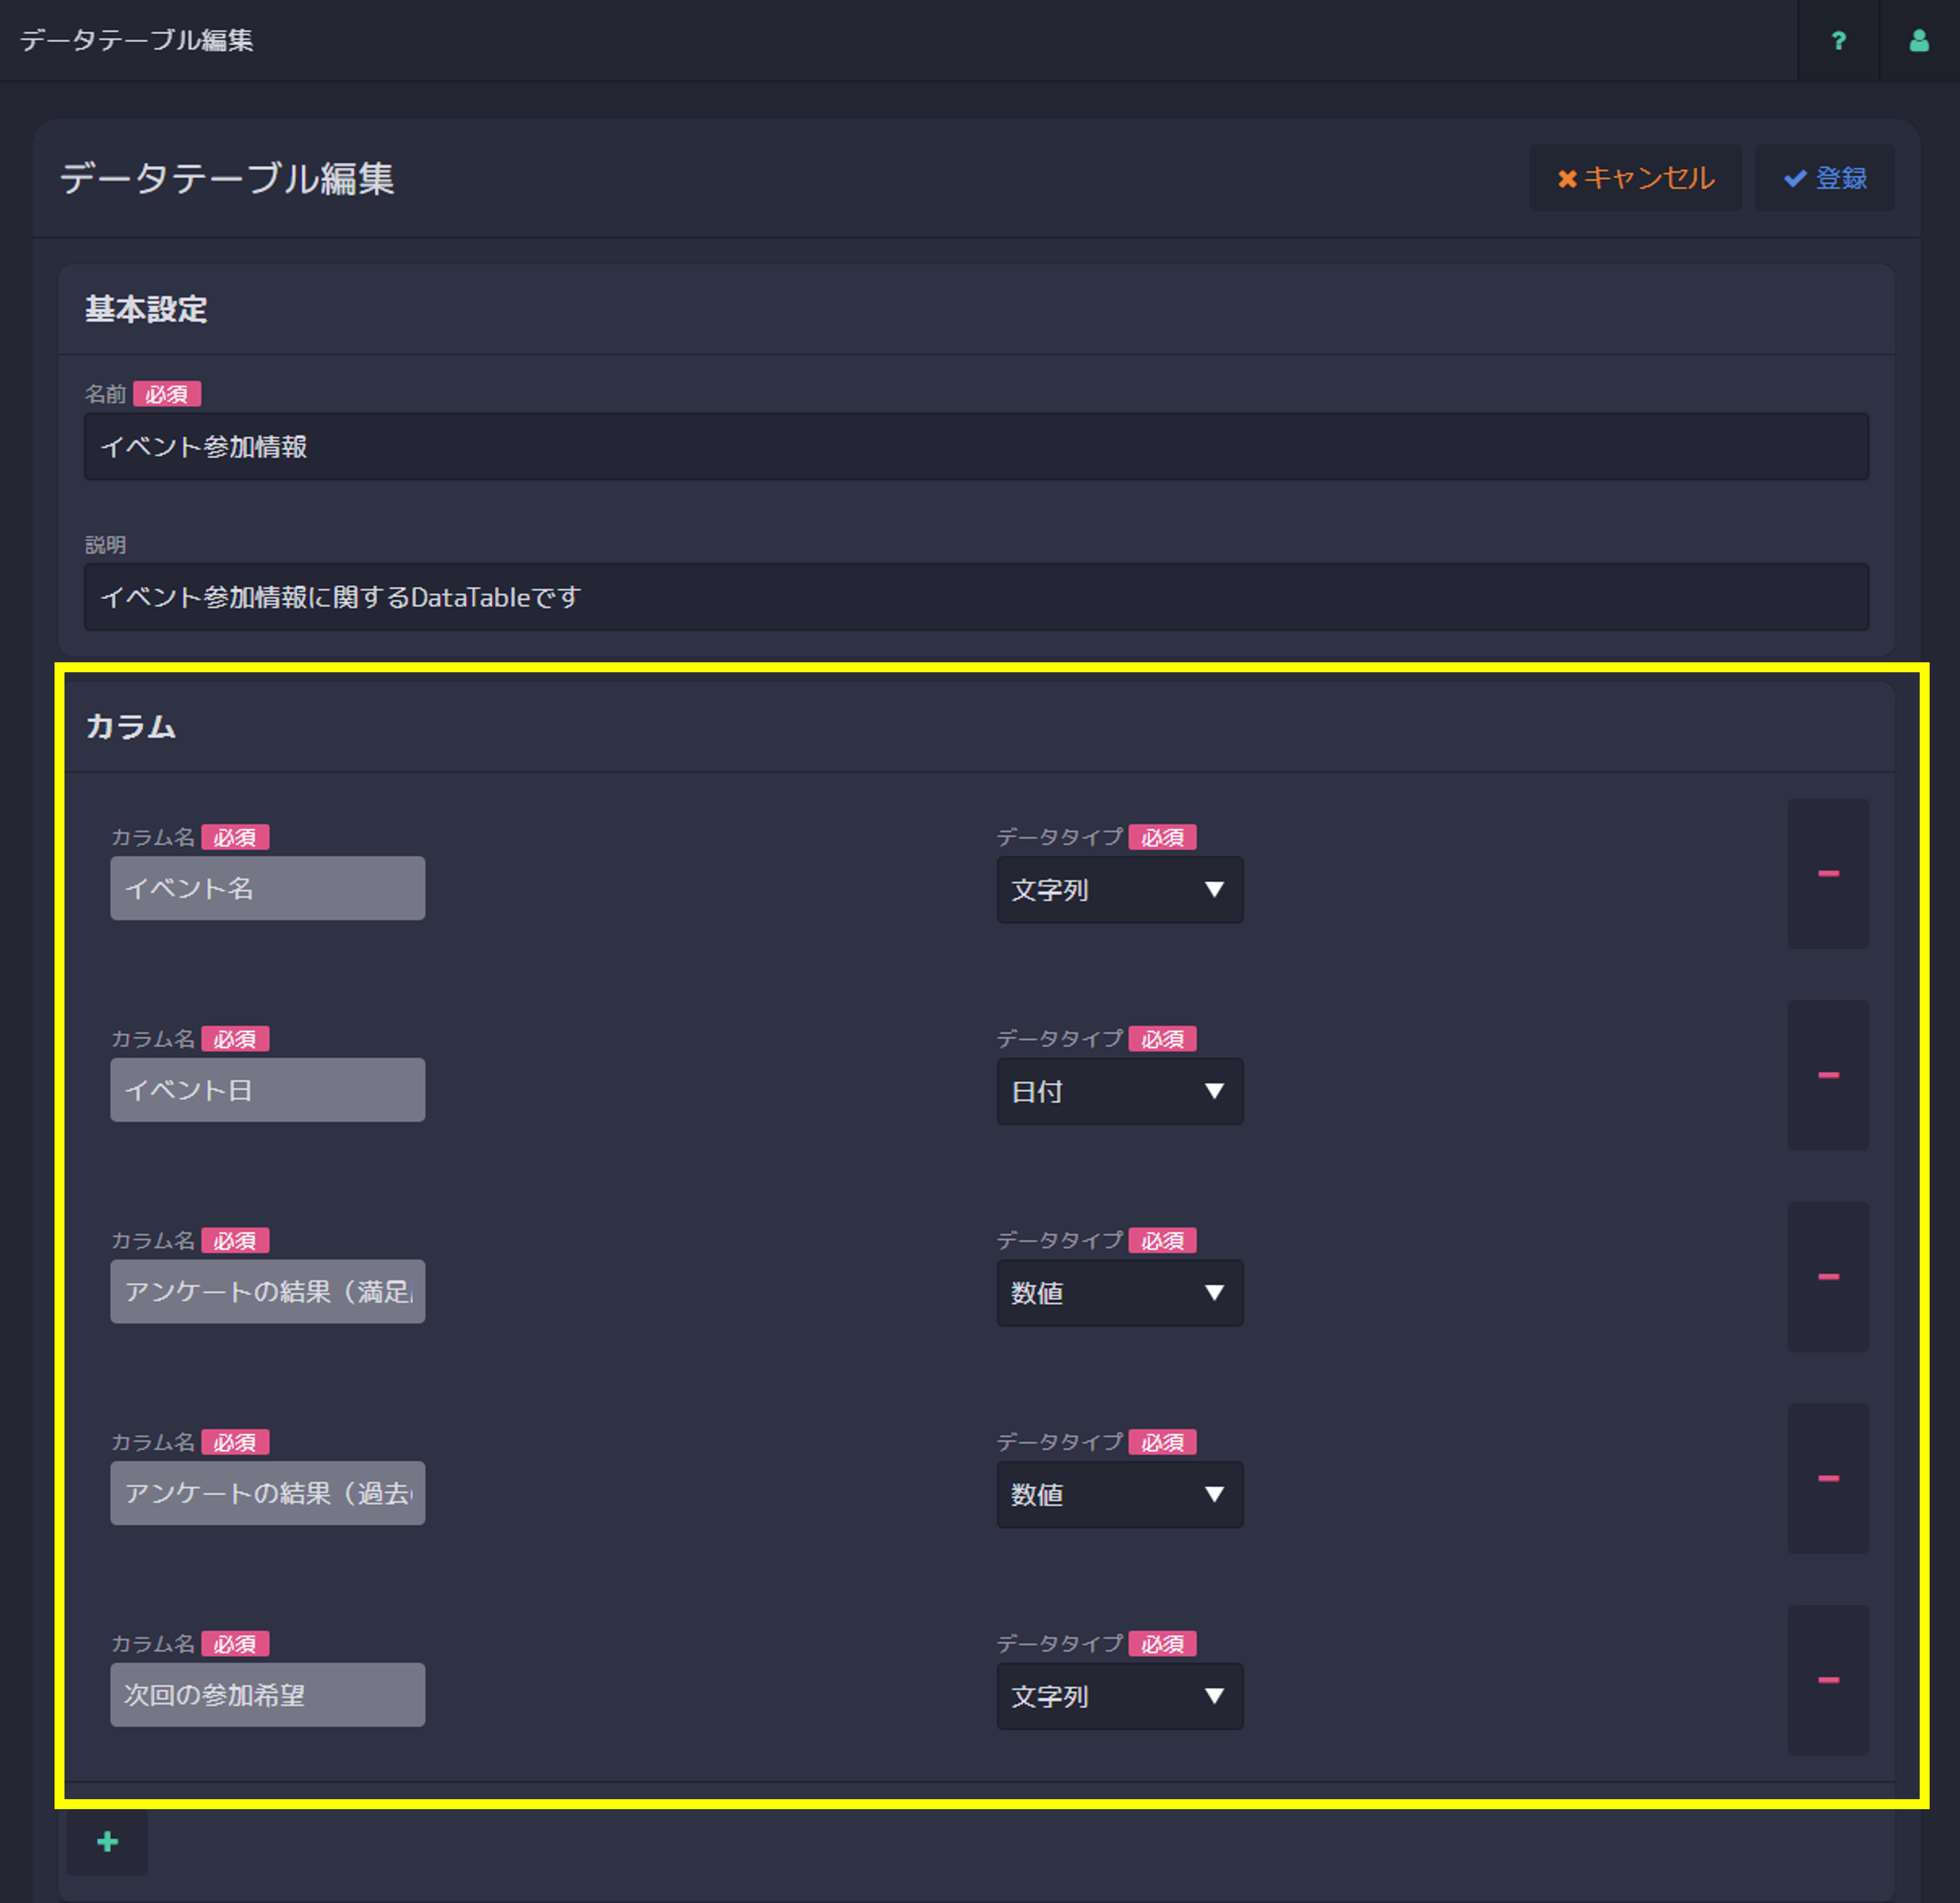The image size is (1960, 1903).
Task: Open the データタイプ dropdown for イベント名
Action: 1120,890
